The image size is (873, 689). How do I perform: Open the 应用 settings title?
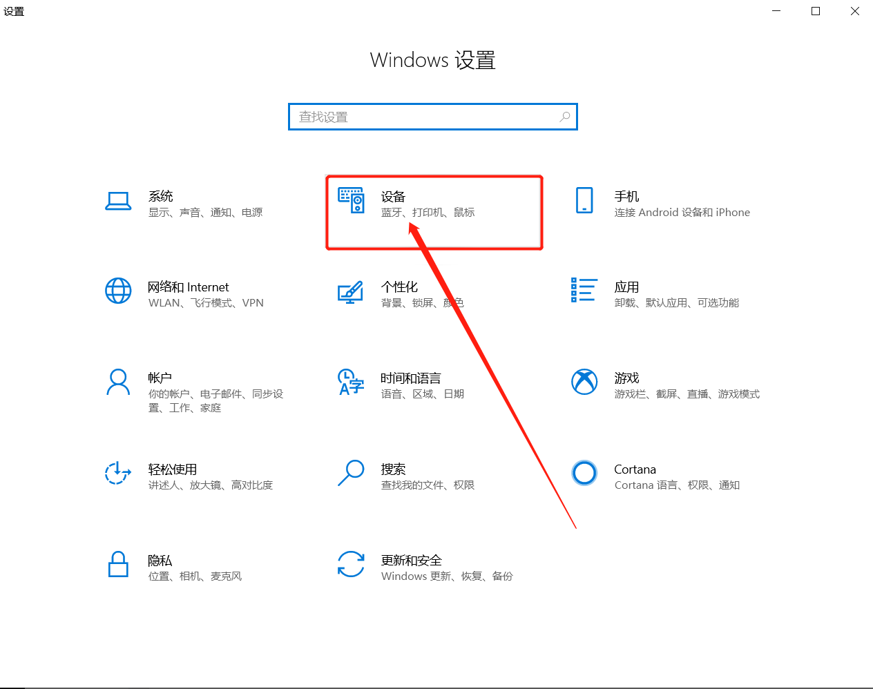(x=627, y=287)
